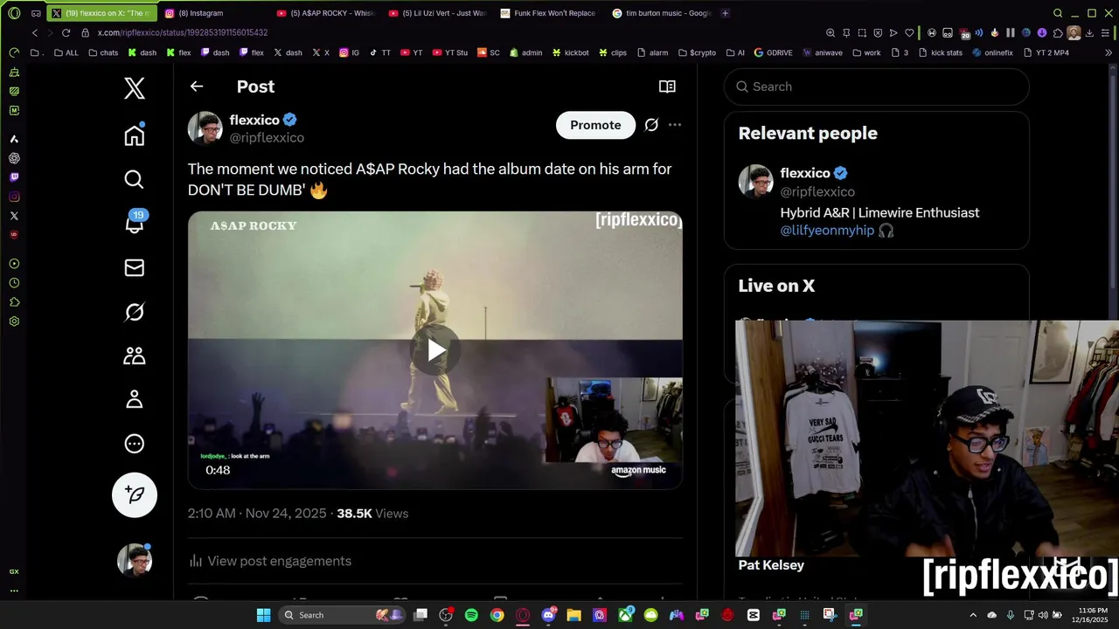Image resolution: width=1119 pixels, height=629 pixels.
Task: Click the Promote button
Action: (x=595, y=125)
